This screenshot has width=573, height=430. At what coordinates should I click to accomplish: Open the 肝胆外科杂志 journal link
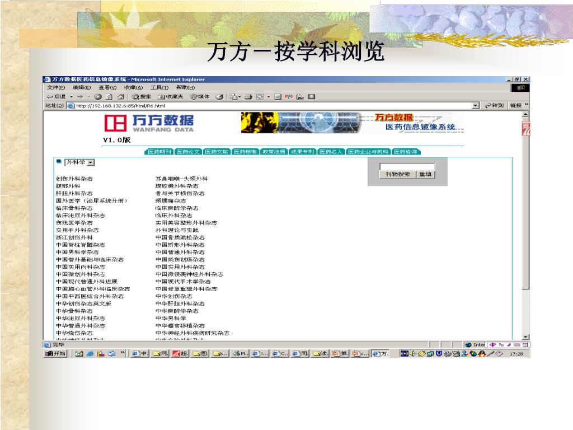click(x=74, y=193)
